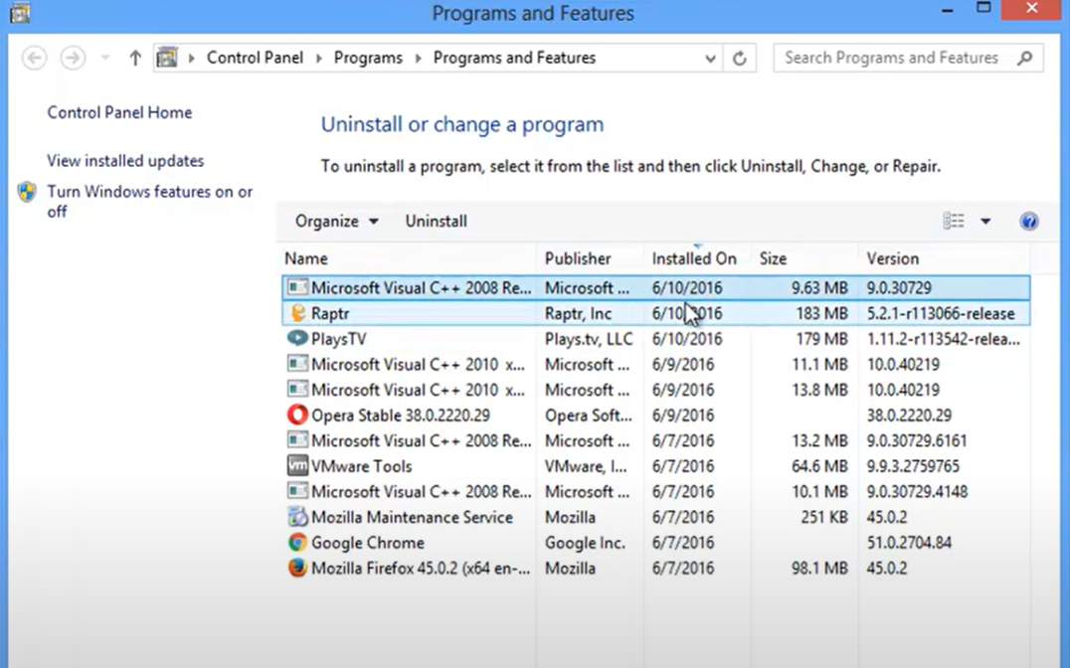
Task: Sort by the Installed On column header
Action: point(693,258)
